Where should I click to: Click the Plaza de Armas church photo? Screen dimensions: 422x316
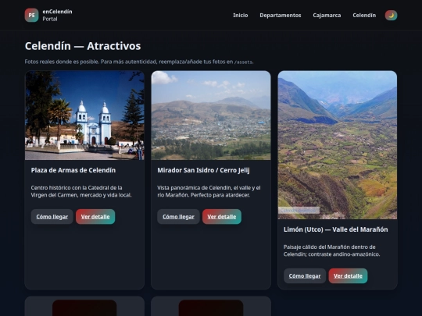click(84, 115)
